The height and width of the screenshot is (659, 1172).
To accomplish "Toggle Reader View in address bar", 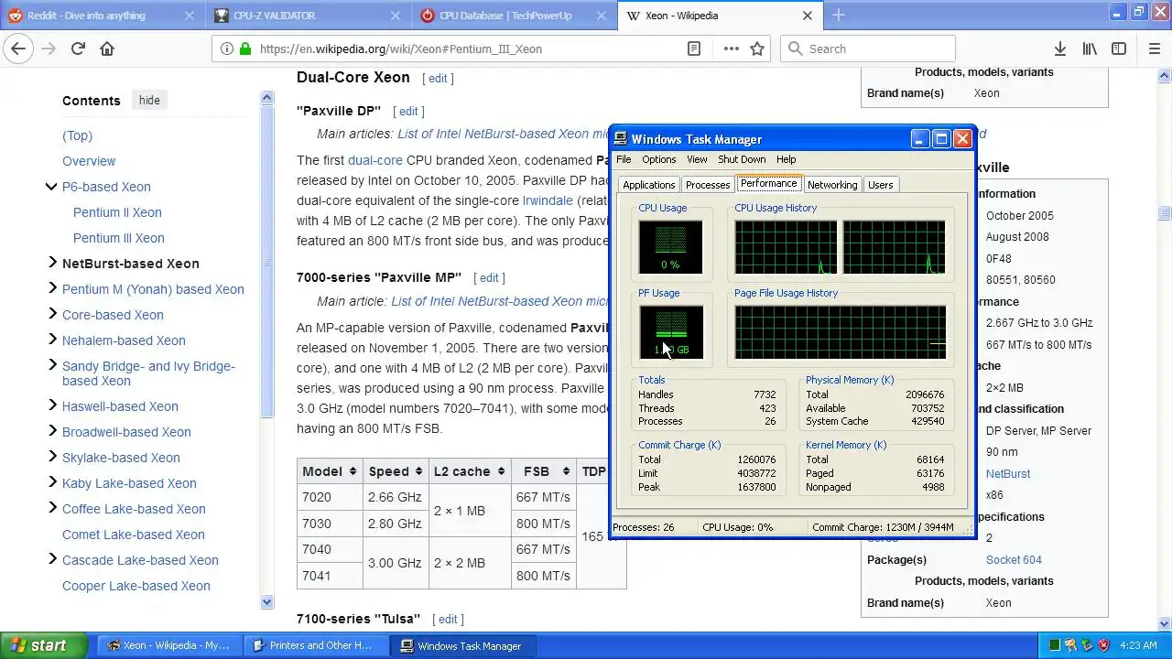I will point(694,49).
